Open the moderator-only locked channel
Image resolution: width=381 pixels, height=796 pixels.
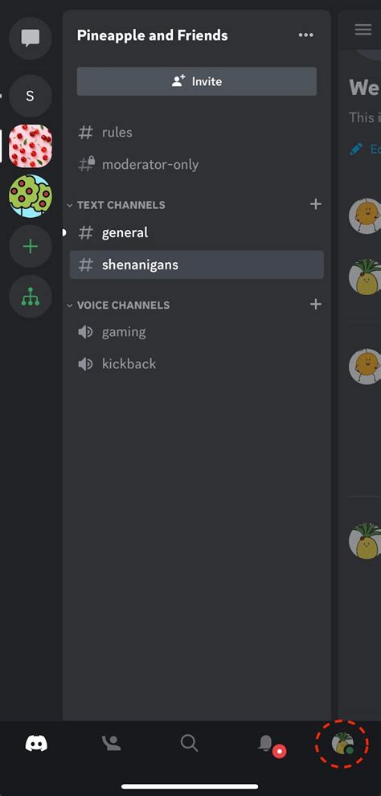point(197,165)
